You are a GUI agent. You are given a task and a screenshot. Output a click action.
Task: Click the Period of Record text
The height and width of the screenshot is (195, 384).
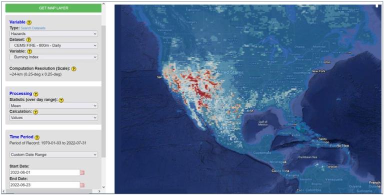[x=48, y=143]
